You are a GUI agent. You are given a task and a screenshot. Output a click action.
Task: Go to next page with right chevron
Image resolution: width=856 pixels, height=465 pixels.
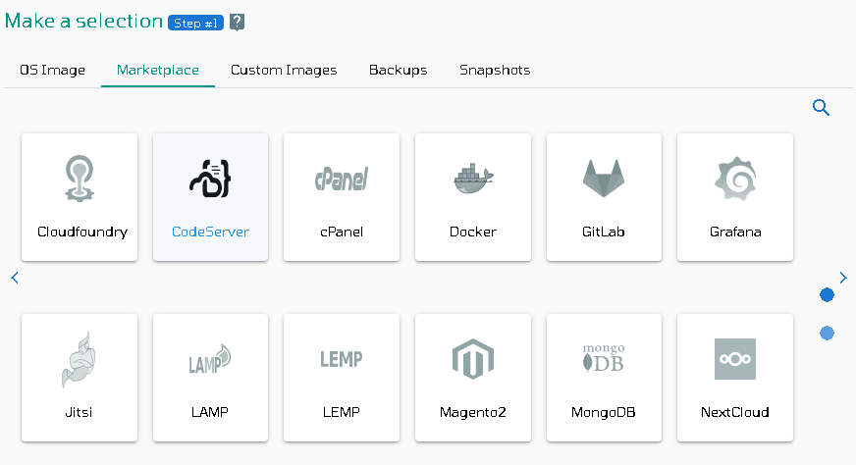point(843,278)
